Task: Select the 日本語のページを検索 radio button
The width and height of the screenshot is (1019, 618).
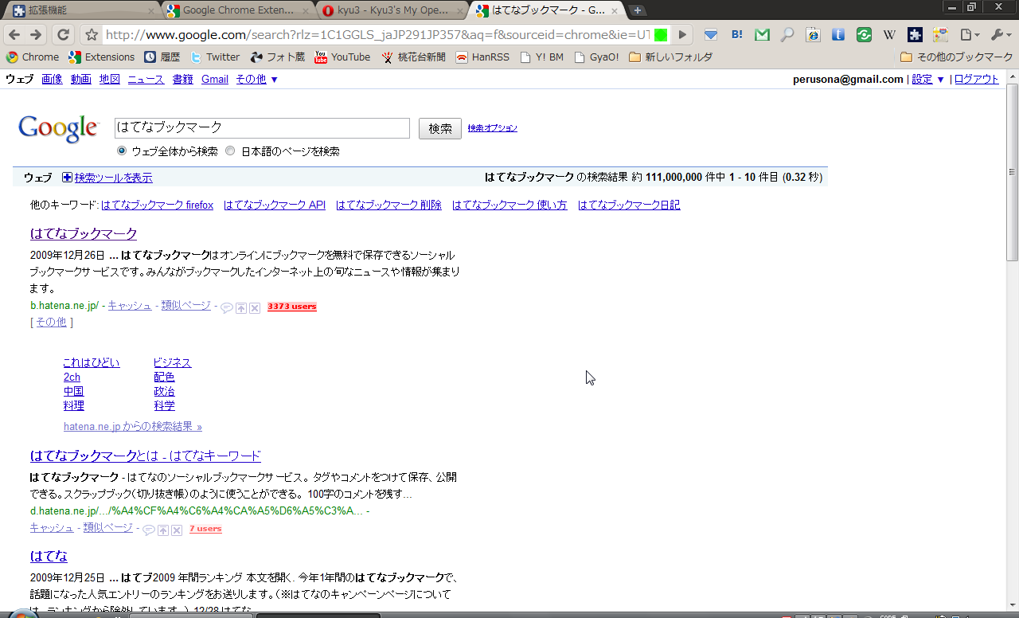Action: point(230,151)
